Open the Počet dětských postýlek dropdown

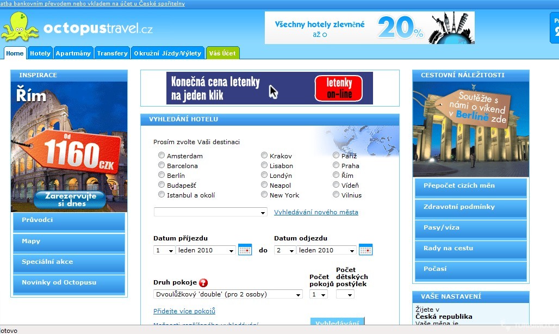[x=345, y=294]
